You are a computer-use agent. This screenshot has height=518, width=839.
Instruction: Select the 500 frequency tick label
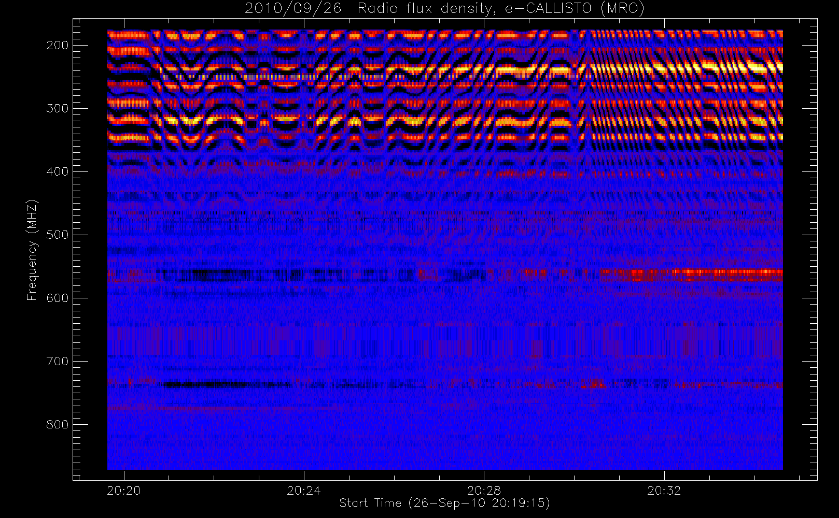[x=58, y=235]
